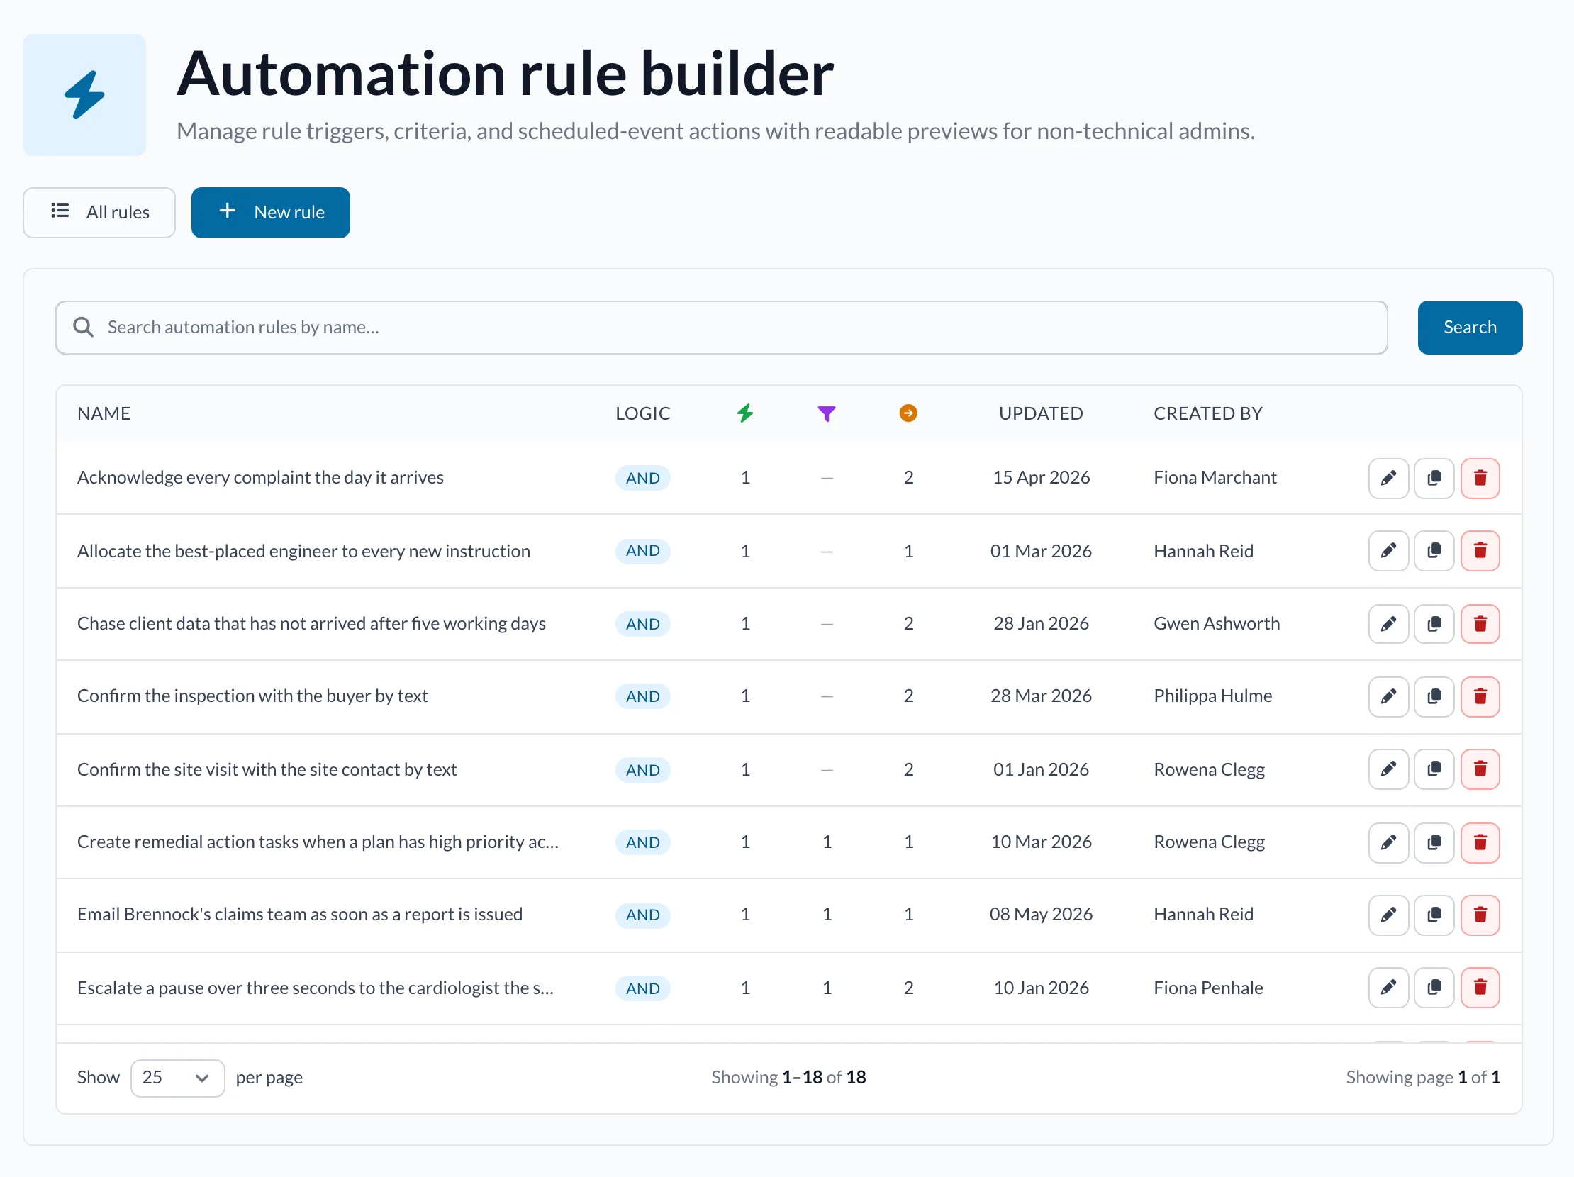This screenshot has width=1574, height=1177.
Task: Duplicate the Chase client data rule
Action: pos(1434,623)
